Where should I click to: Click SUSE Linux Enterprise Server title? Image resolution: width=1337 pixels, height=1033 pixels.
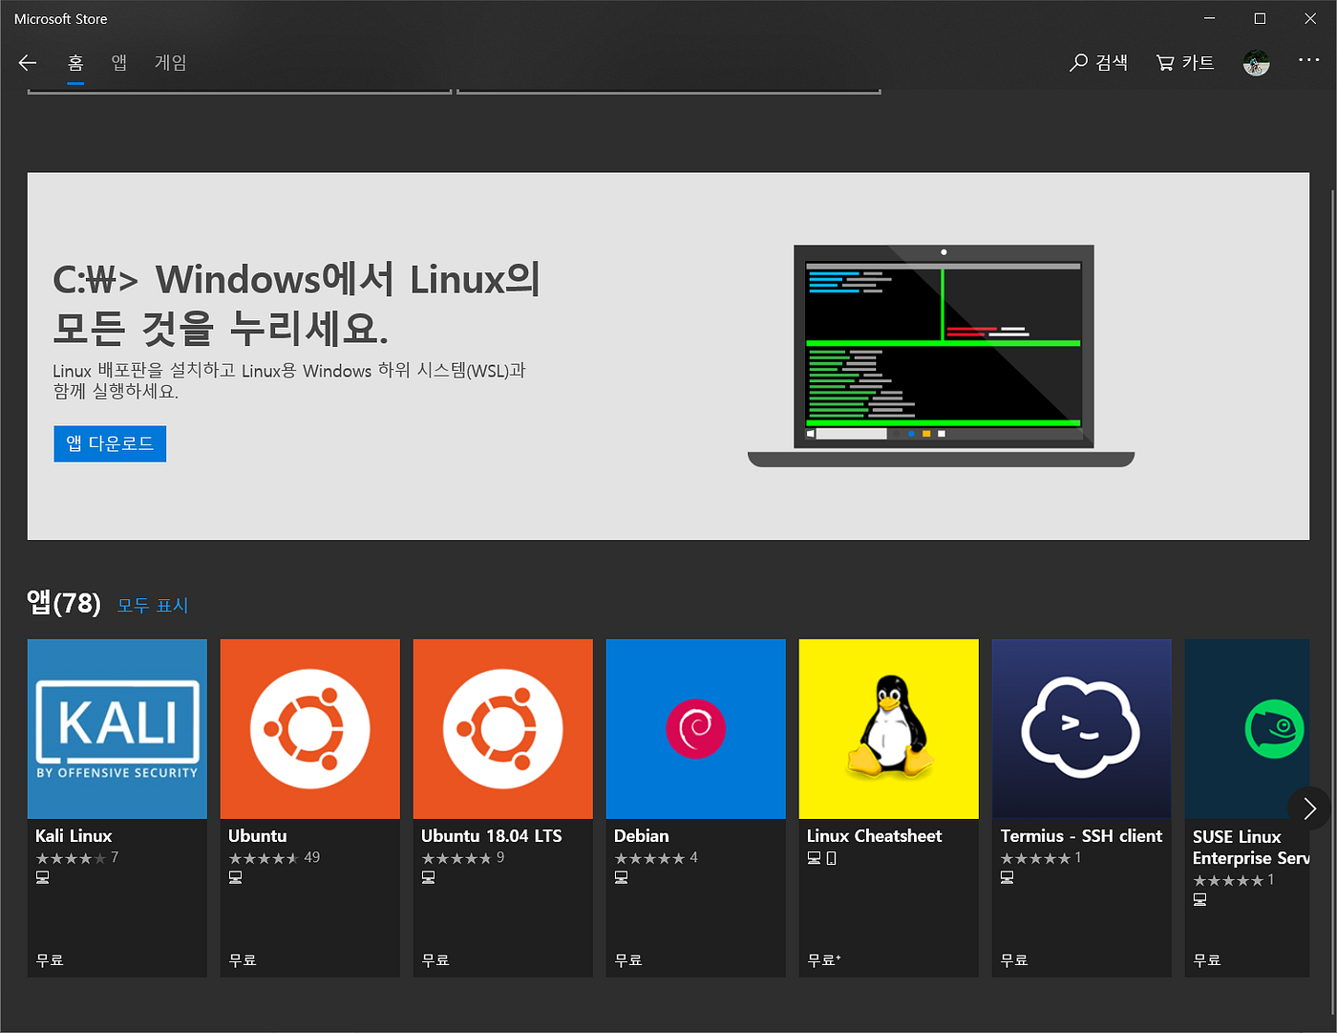pyautogui.click(x=1251, y=848)
